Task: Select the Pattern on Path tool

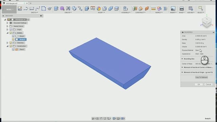Action: 80,8
